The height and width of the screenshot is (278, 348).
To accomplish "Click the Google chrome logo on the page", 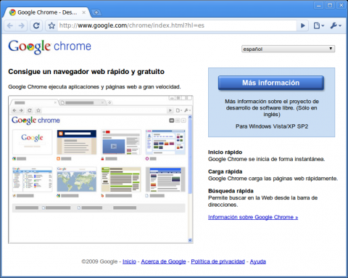I will (50, 46).
